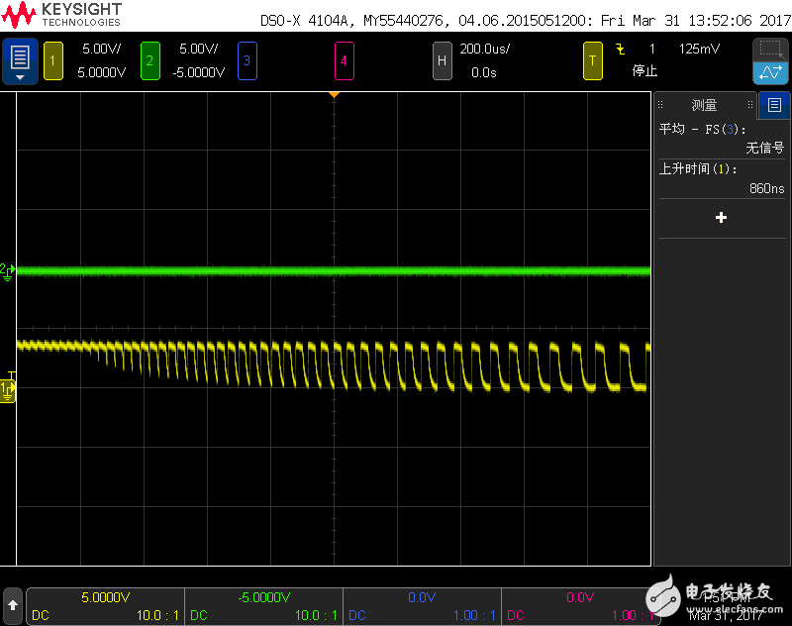Select the 平均 - FS(3) measurement entry
The width and height of the screenshot is (792, 626).
click(721, 138)
